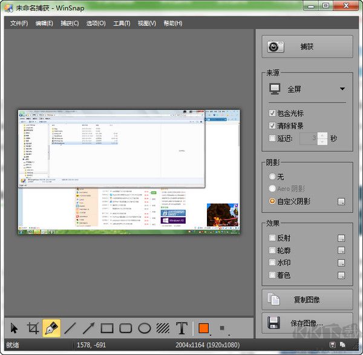Open the 捕获(C) menu
This screenshot has width=363, height=355.
coord(70,24)
